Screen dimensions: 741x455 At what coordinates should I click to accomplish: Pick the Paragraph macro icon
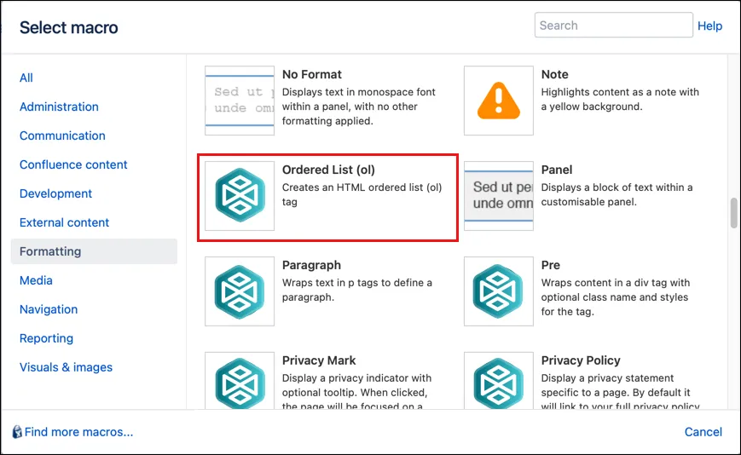[x=240, y=291]
